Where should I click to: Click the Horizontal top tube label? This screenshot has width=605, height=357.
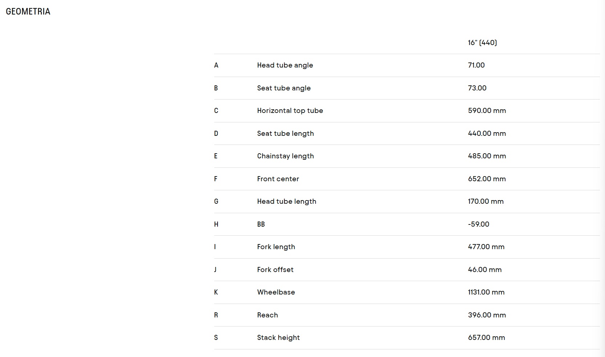[x=290, y=111]
